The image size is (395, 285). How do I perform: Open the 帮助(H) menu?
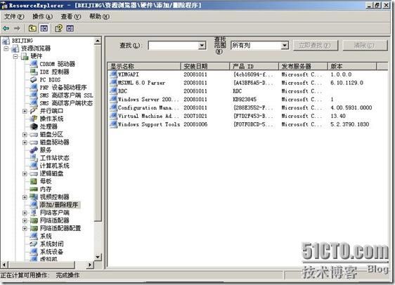(99, 17)
